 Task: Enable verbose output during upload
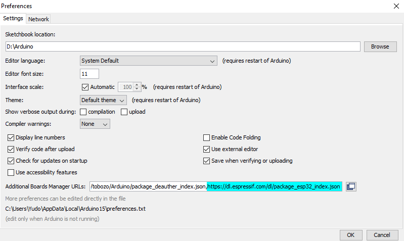pyautogui.click(x=124, y=112)
